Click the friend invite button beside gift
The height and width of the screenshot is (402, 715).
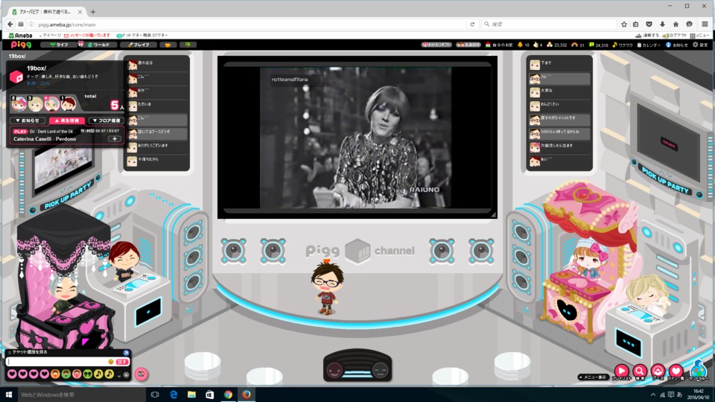click(x=468, y=45)
